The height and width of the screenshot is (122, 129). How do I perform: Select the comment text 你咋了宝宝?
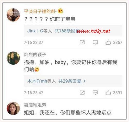pyautogui.click(x=63, y=19)
